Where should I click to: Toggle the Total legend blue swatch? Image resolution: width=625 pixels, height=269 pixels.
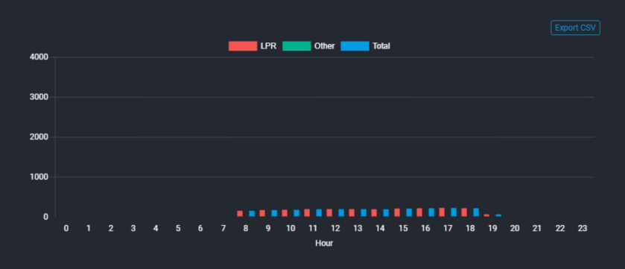[x=355, y=46]
